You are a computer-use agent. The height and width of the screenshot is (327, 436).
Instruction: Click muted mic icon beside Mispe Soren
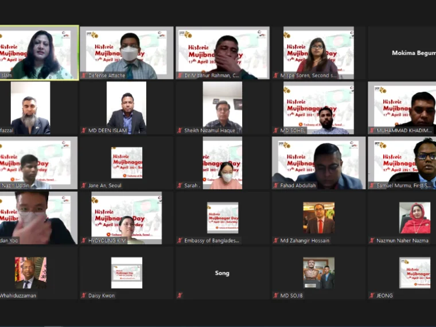point(275,75)
